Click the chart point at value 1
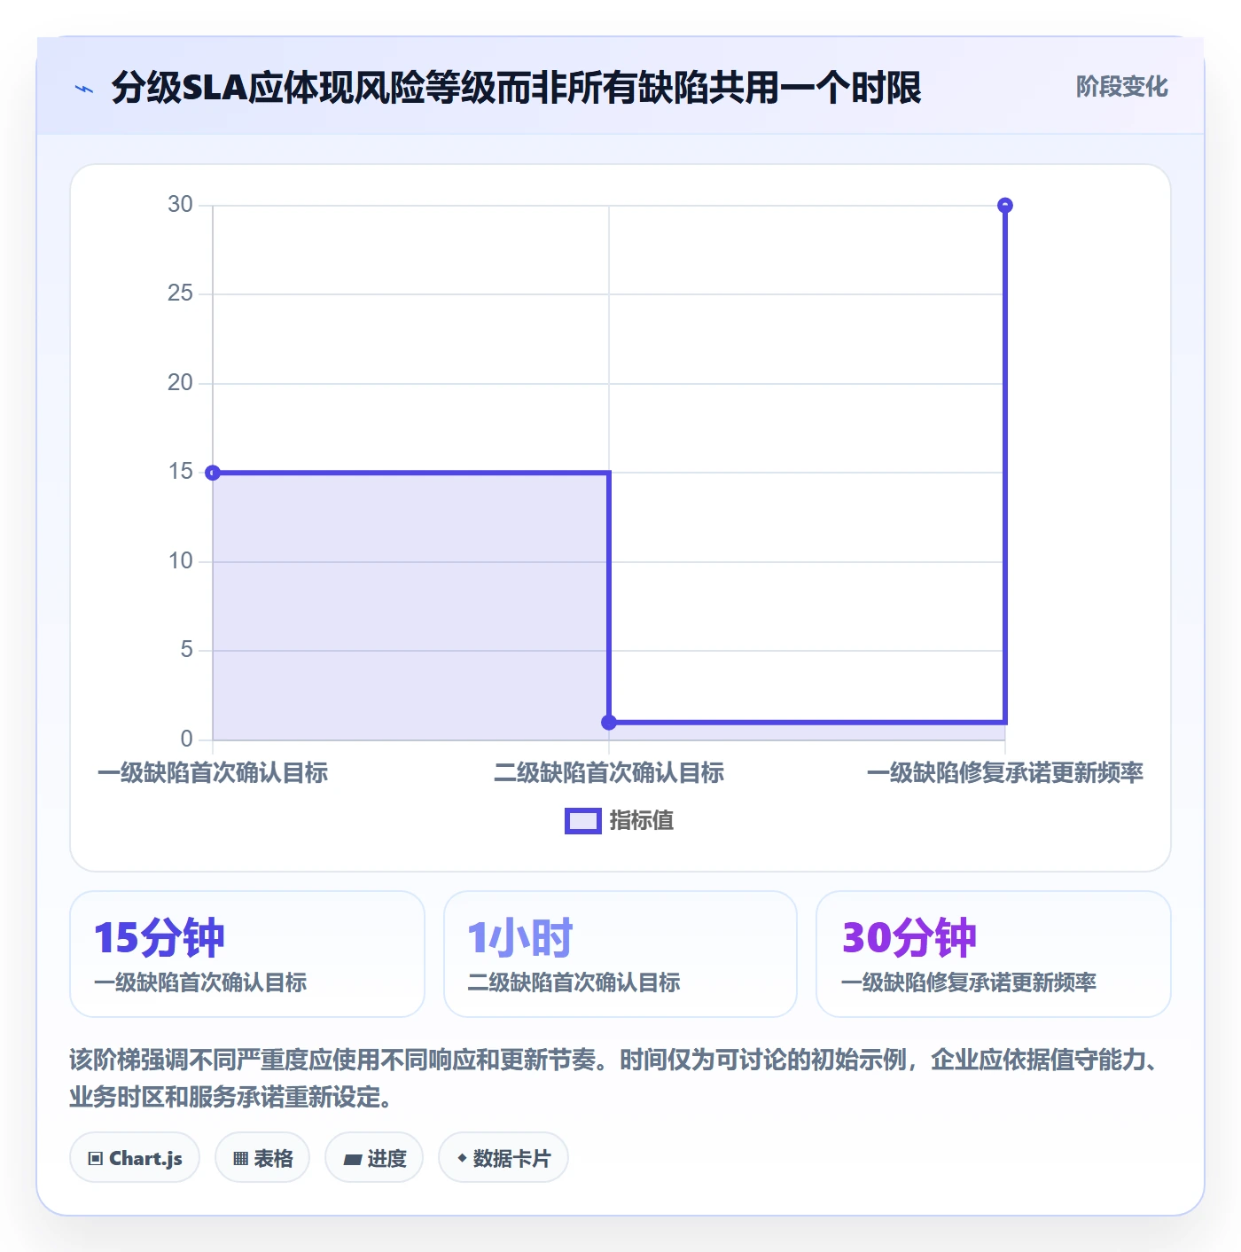 click(x=609, y=723)
